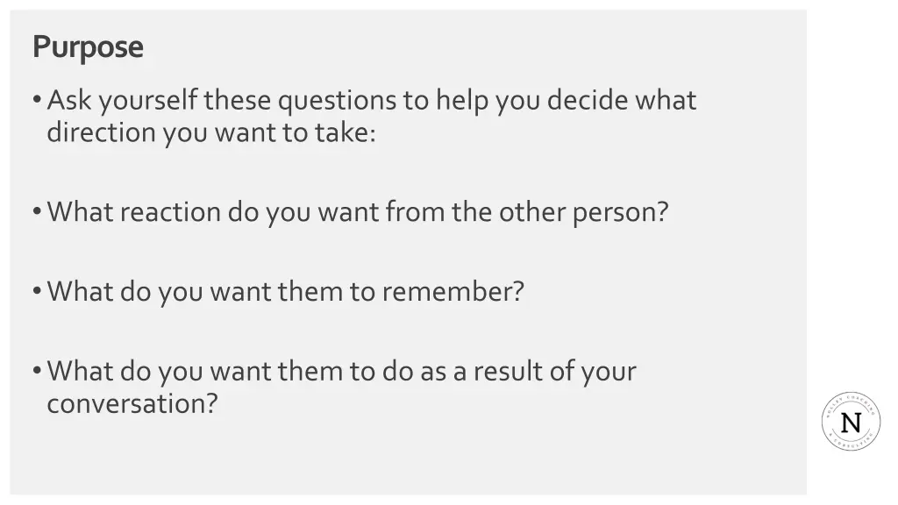Click 'What do you want them to do'
This screenshot has width=898, height=505.
point(231,372)
